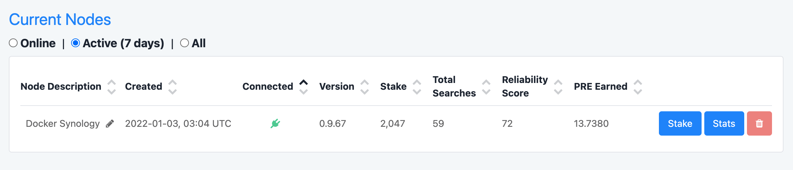
Task: Open Stake for Docker Synology node
Action: (680, 123)
